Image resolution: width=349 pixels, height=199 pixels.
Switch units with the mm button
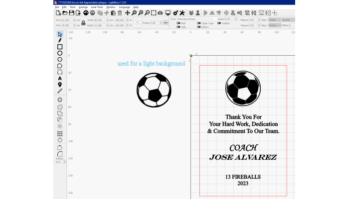coord(166,23)
